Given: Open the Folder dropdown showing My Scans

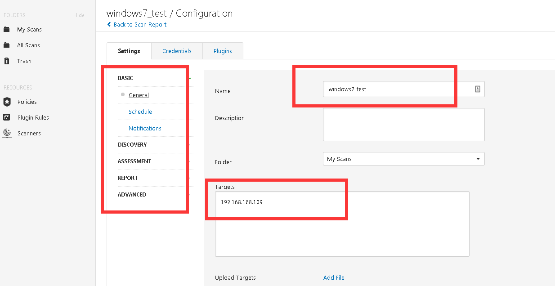Looking at the screenshot, I should 403,159.
